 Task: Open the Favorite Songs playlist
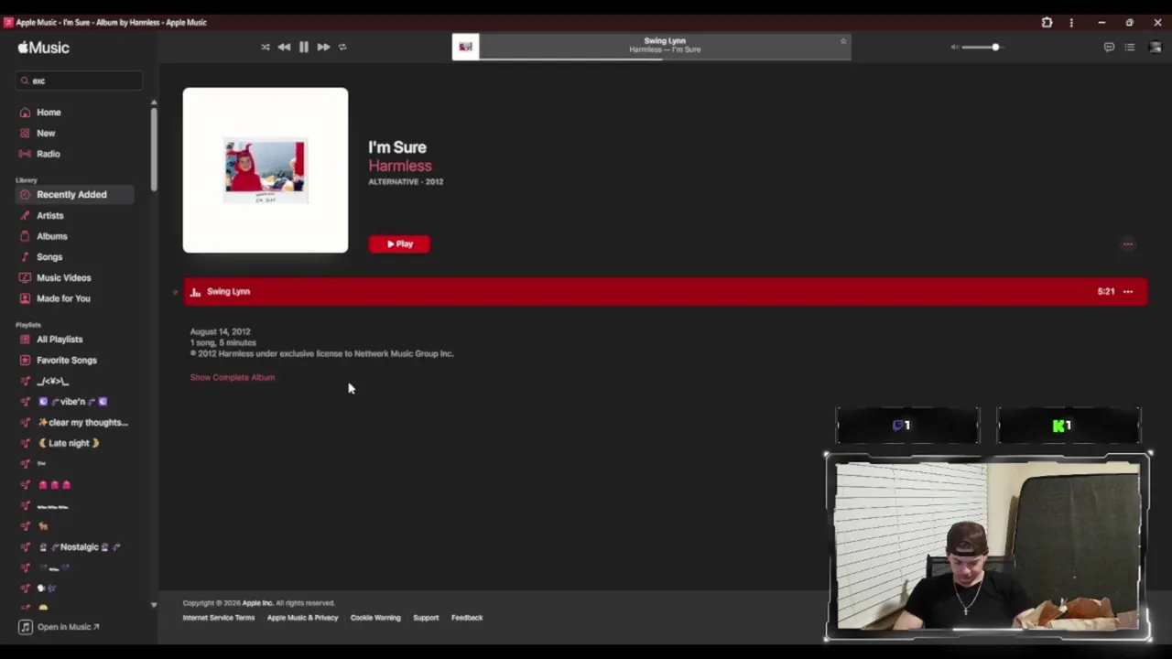pyautogui.click(x=67, y=361)
